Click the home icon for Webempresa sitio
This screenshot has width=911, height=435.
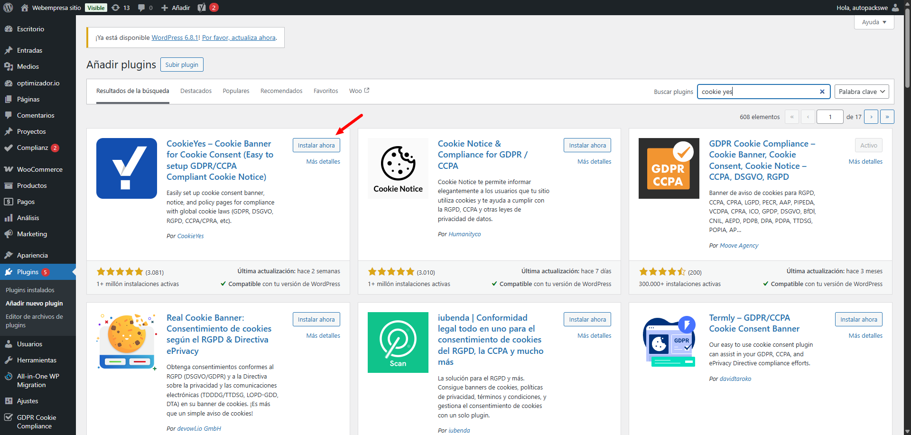tap(25, 8)
